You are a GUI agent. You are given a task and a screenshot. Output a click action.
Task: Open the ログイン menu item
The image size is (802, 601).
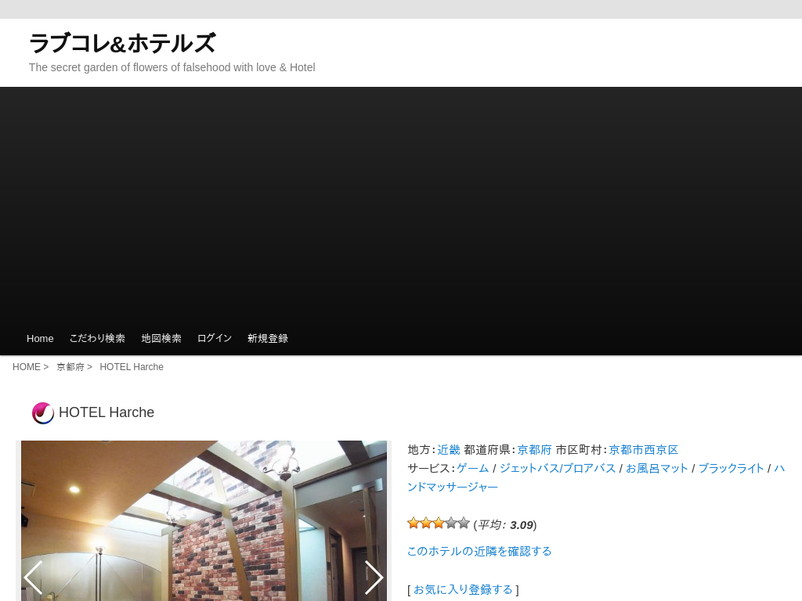point(215,338)
